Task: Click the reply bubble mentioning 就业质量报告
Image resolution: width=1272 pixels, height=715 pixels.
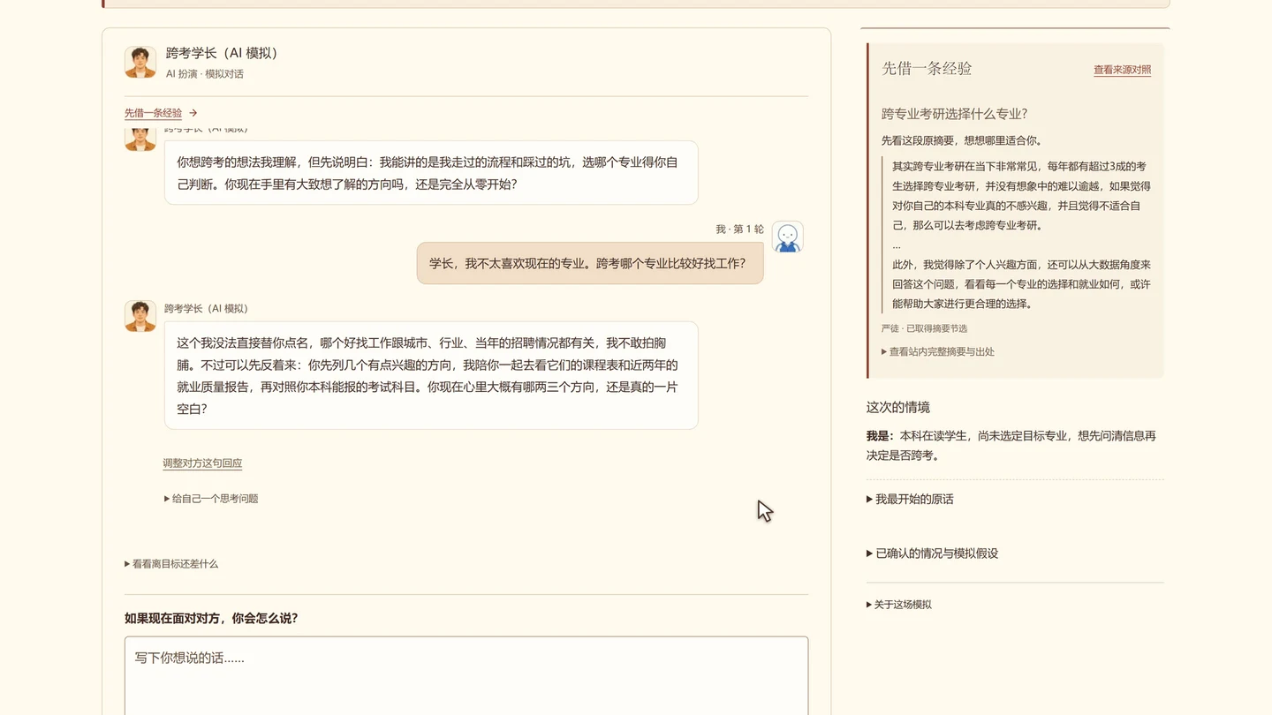Action: pos(431,375)
